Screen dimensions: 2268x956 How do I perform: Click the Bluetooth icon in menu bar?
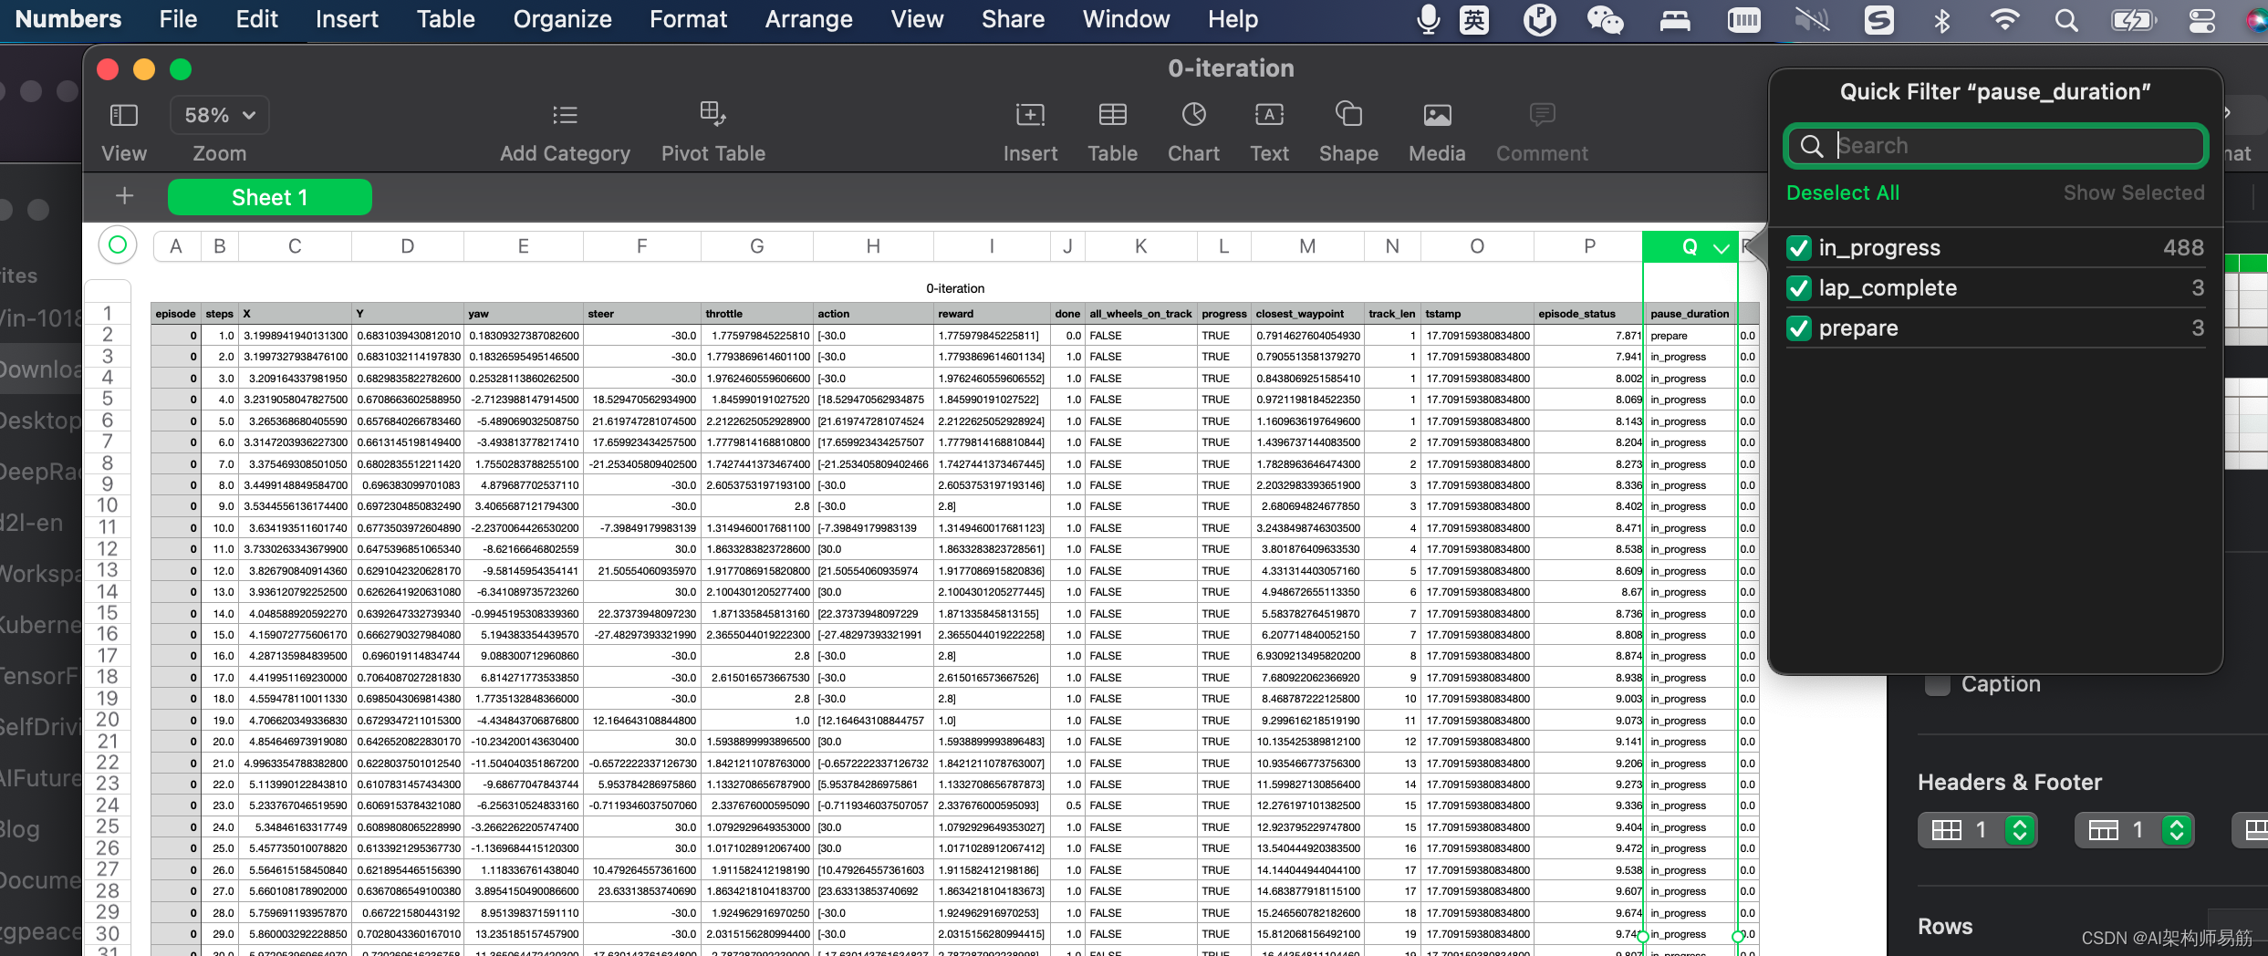tap(1941, 19)
